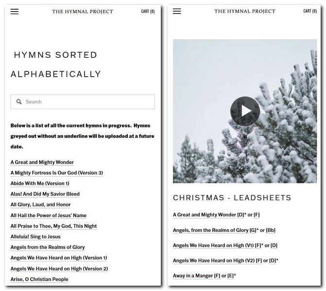Open Alleluia! Sing to Jesus hymn
Image resolution: width=326 pixels, height=291 pixels.
35,237
